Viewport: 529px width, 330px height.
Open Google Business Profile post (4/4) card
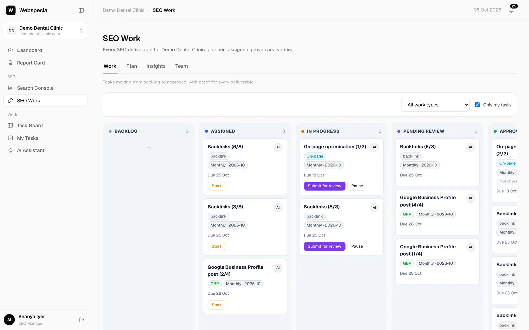(x=437, y=212)
